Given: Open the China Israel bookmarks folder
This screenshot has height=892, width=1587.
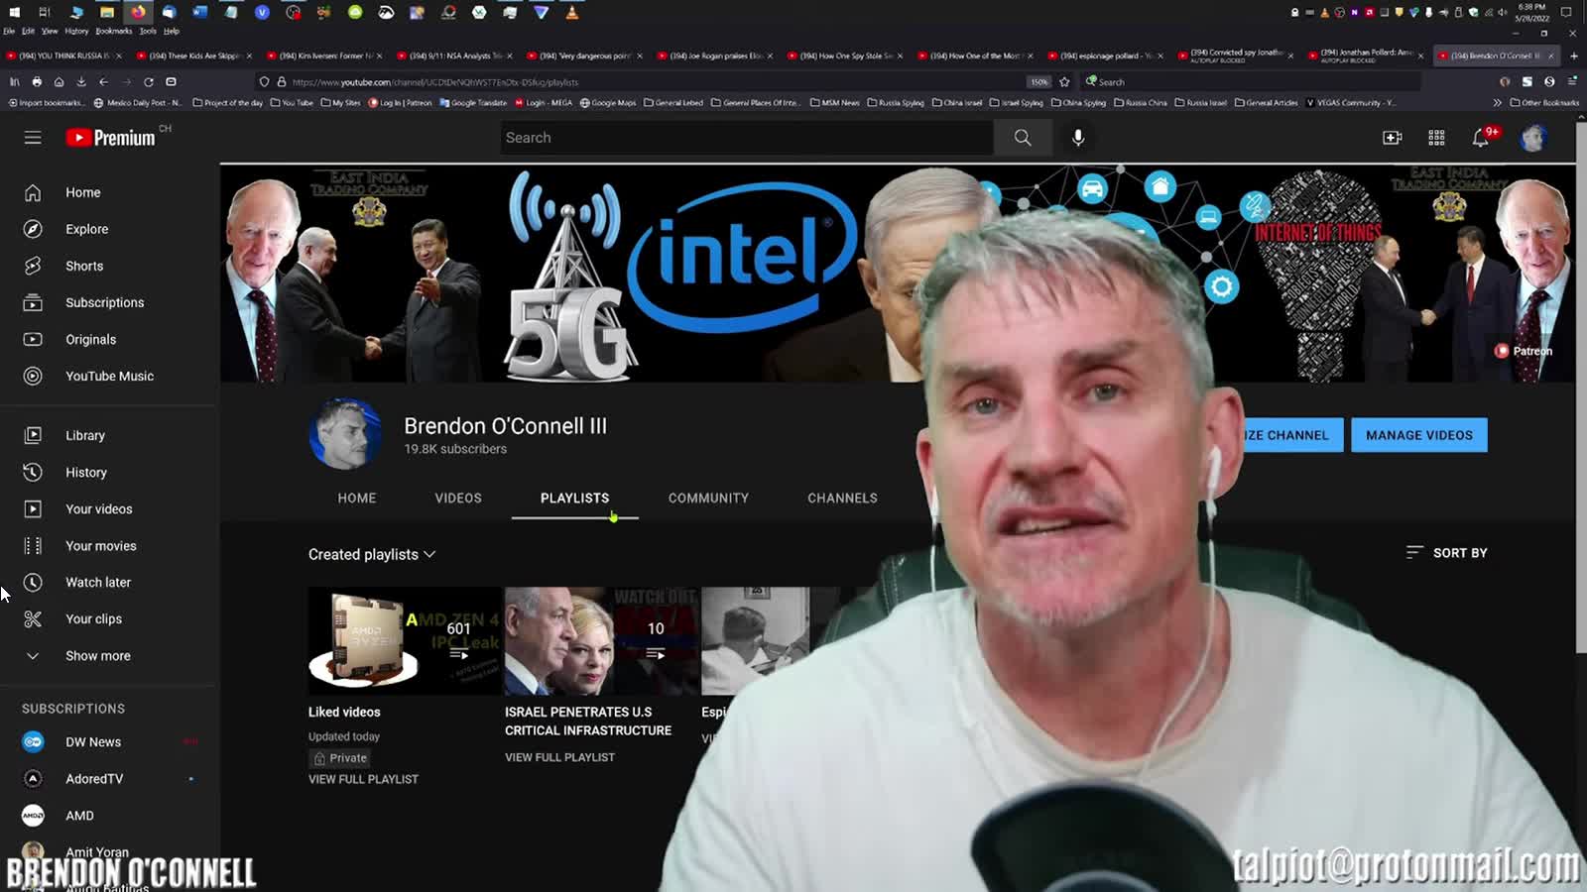Looking at the screenshot, I should (x=957, y=102).
